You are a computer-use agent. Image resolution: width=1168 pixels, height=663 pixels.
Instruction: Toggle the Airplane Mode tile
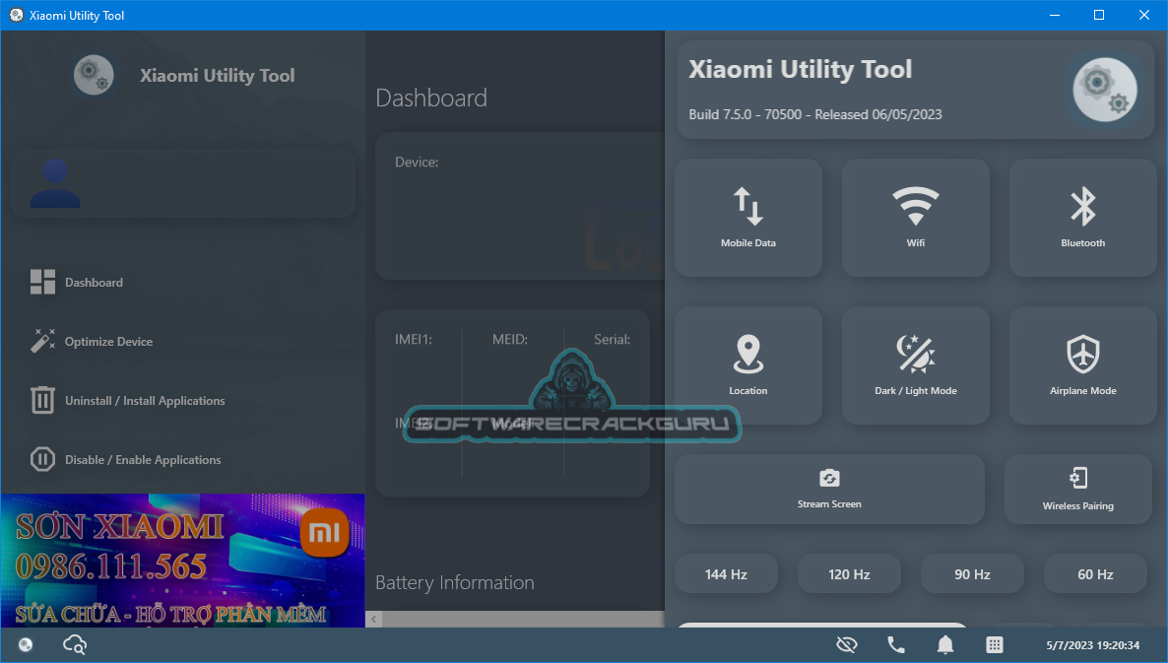point(1082,365)
